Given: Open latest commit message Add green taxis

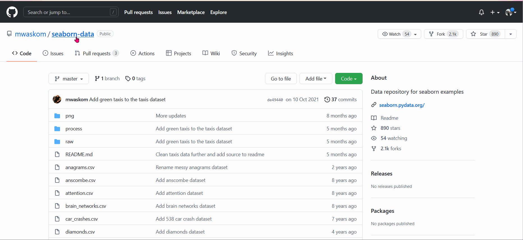Looking at the screenshot, I should pyautogui.click(x=127, y=100).
